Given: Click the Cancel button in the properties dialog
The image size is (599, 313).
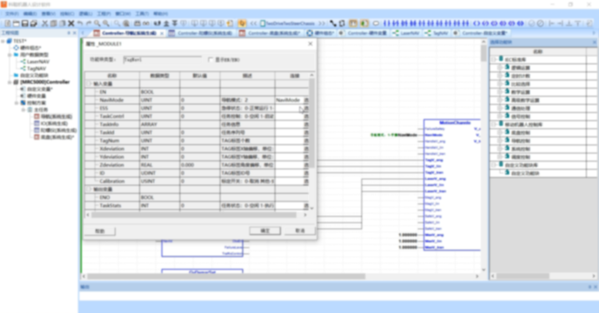Looking at the screenshot, I should click(299, 230).
